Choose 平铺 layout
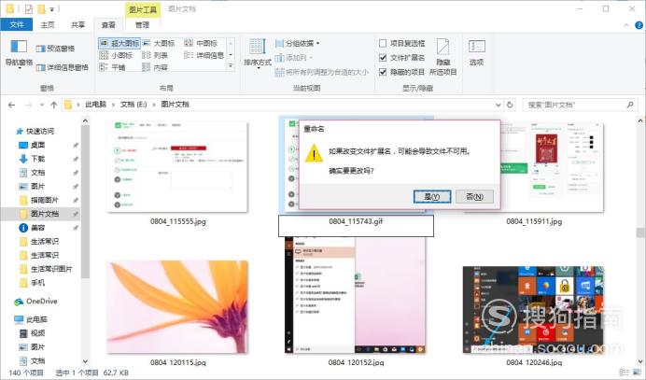Screen dimensions: 646x380 tap(112, 67)
